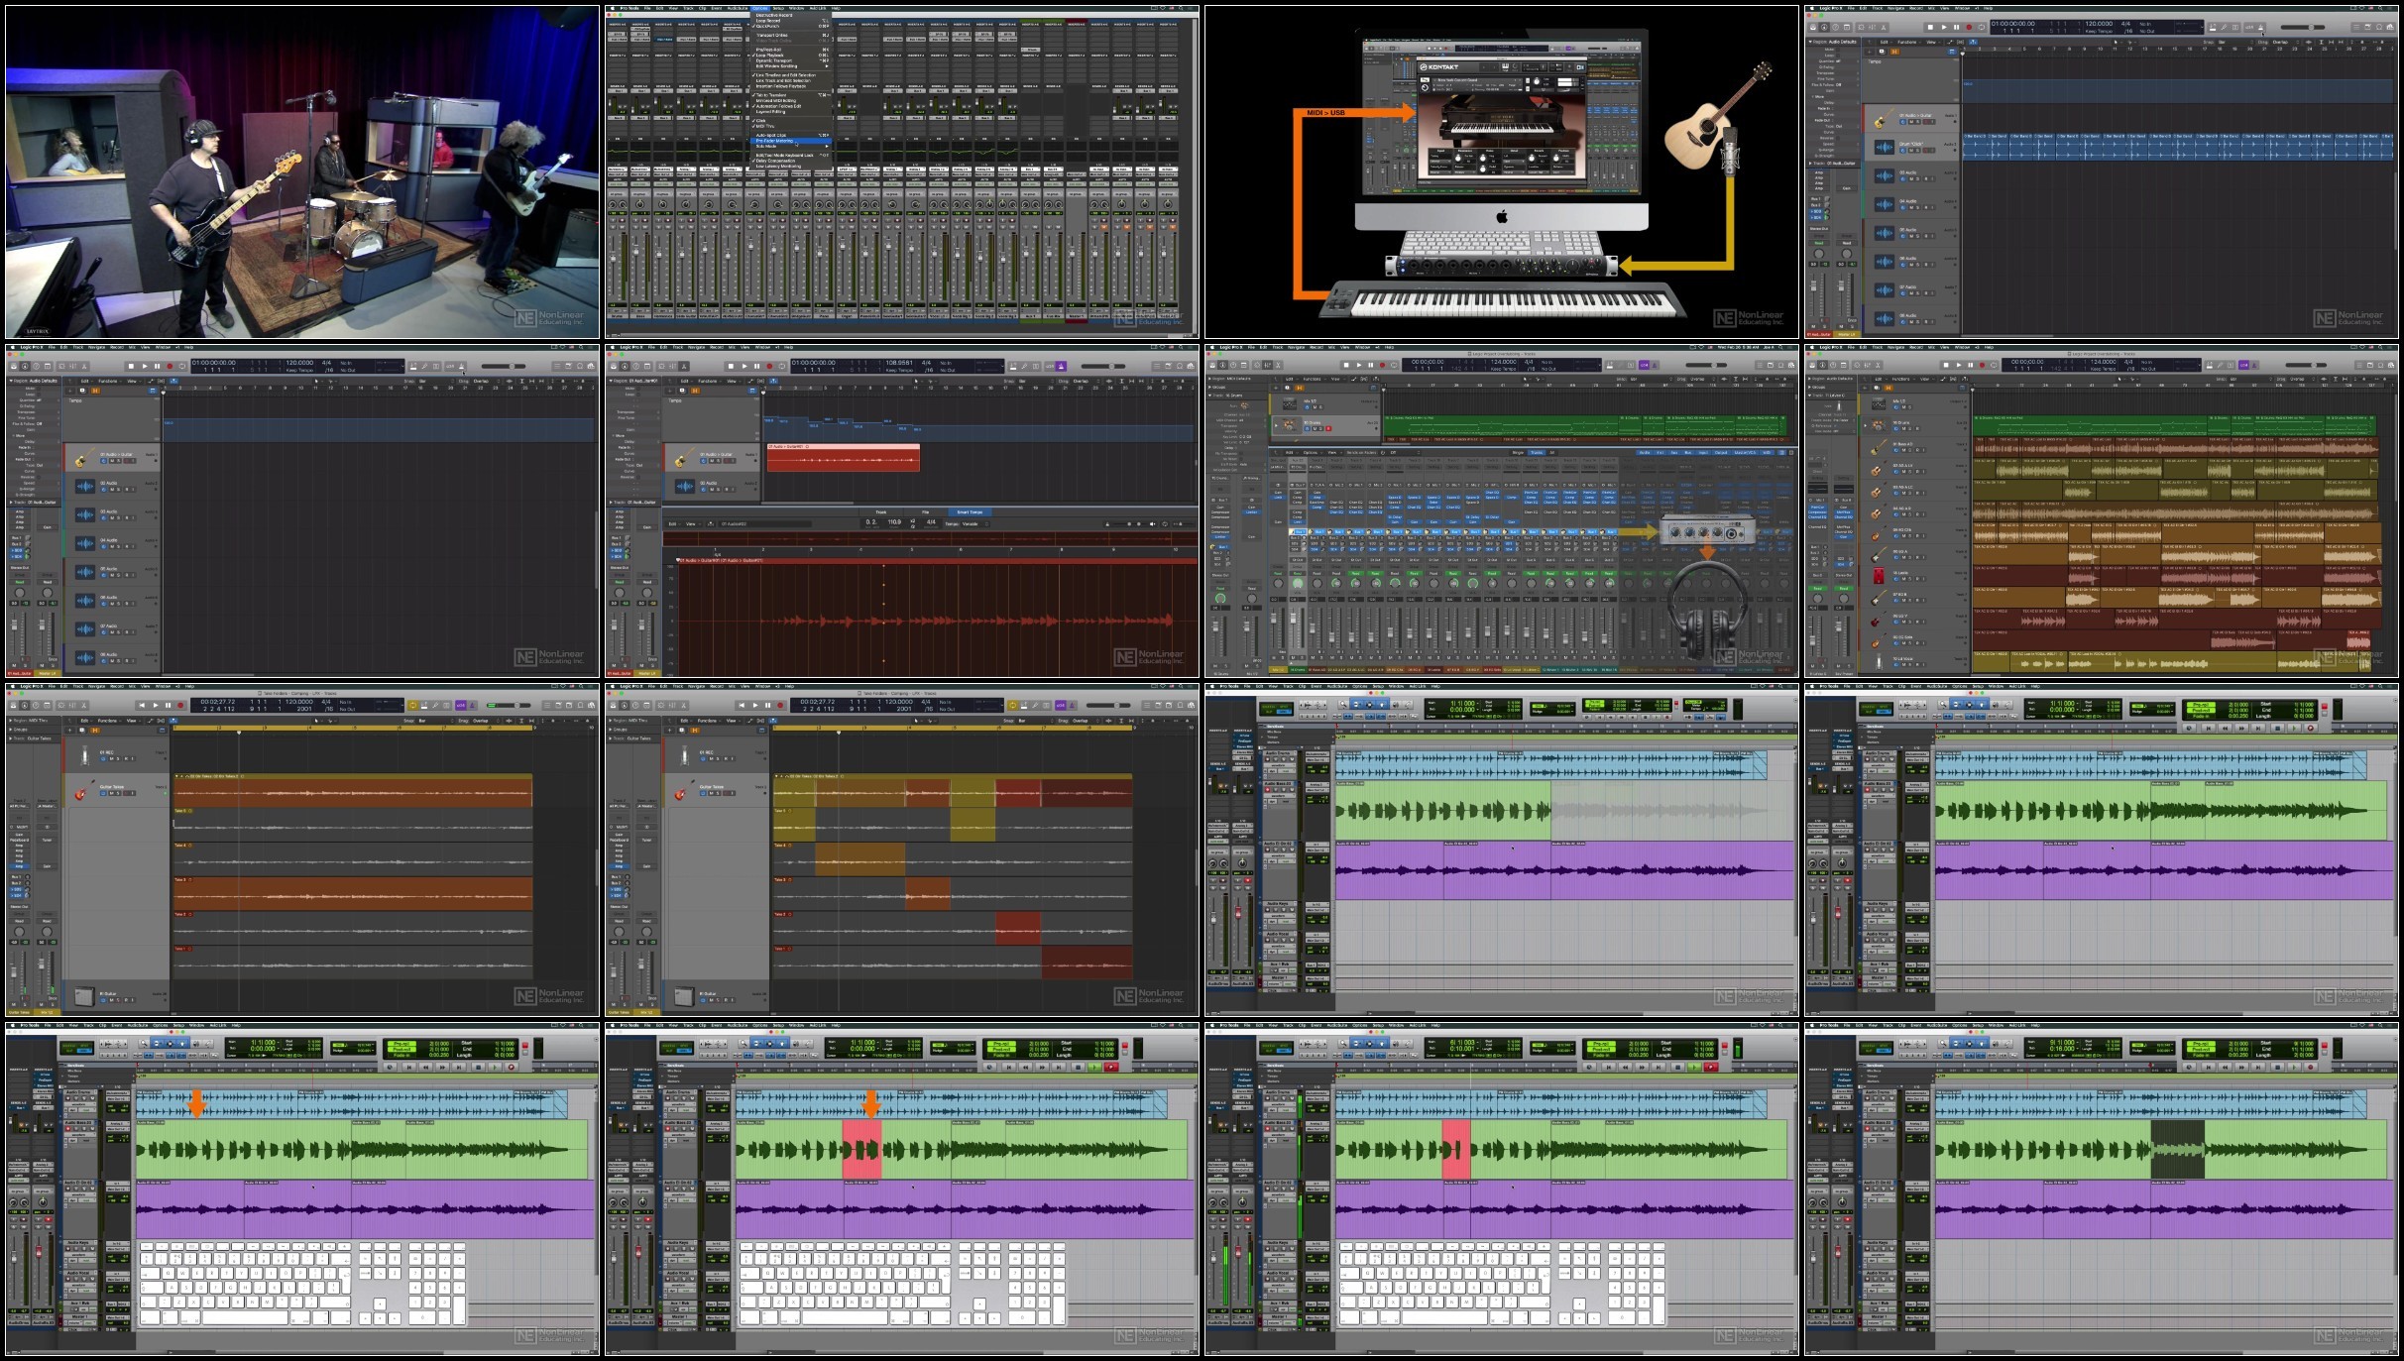Open Logic thumbnail with single blue drum region
Viewport: 2404px width, 1361px height.
click(2102, 171)
